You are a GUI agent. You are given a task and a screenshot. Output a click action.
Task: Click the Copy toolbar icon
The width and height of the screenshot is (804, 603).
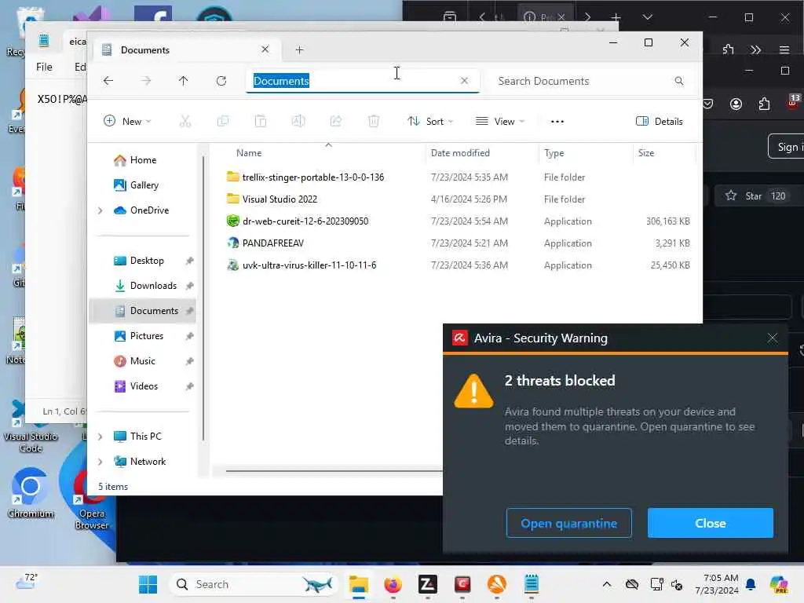pos(222,122)
